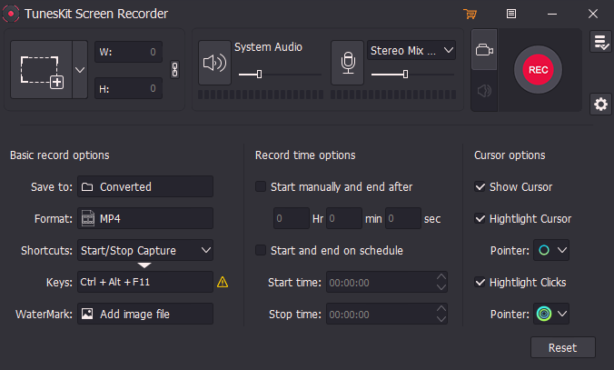Expand the capture area dropdown arrow
614x370 pixels.
79,70
